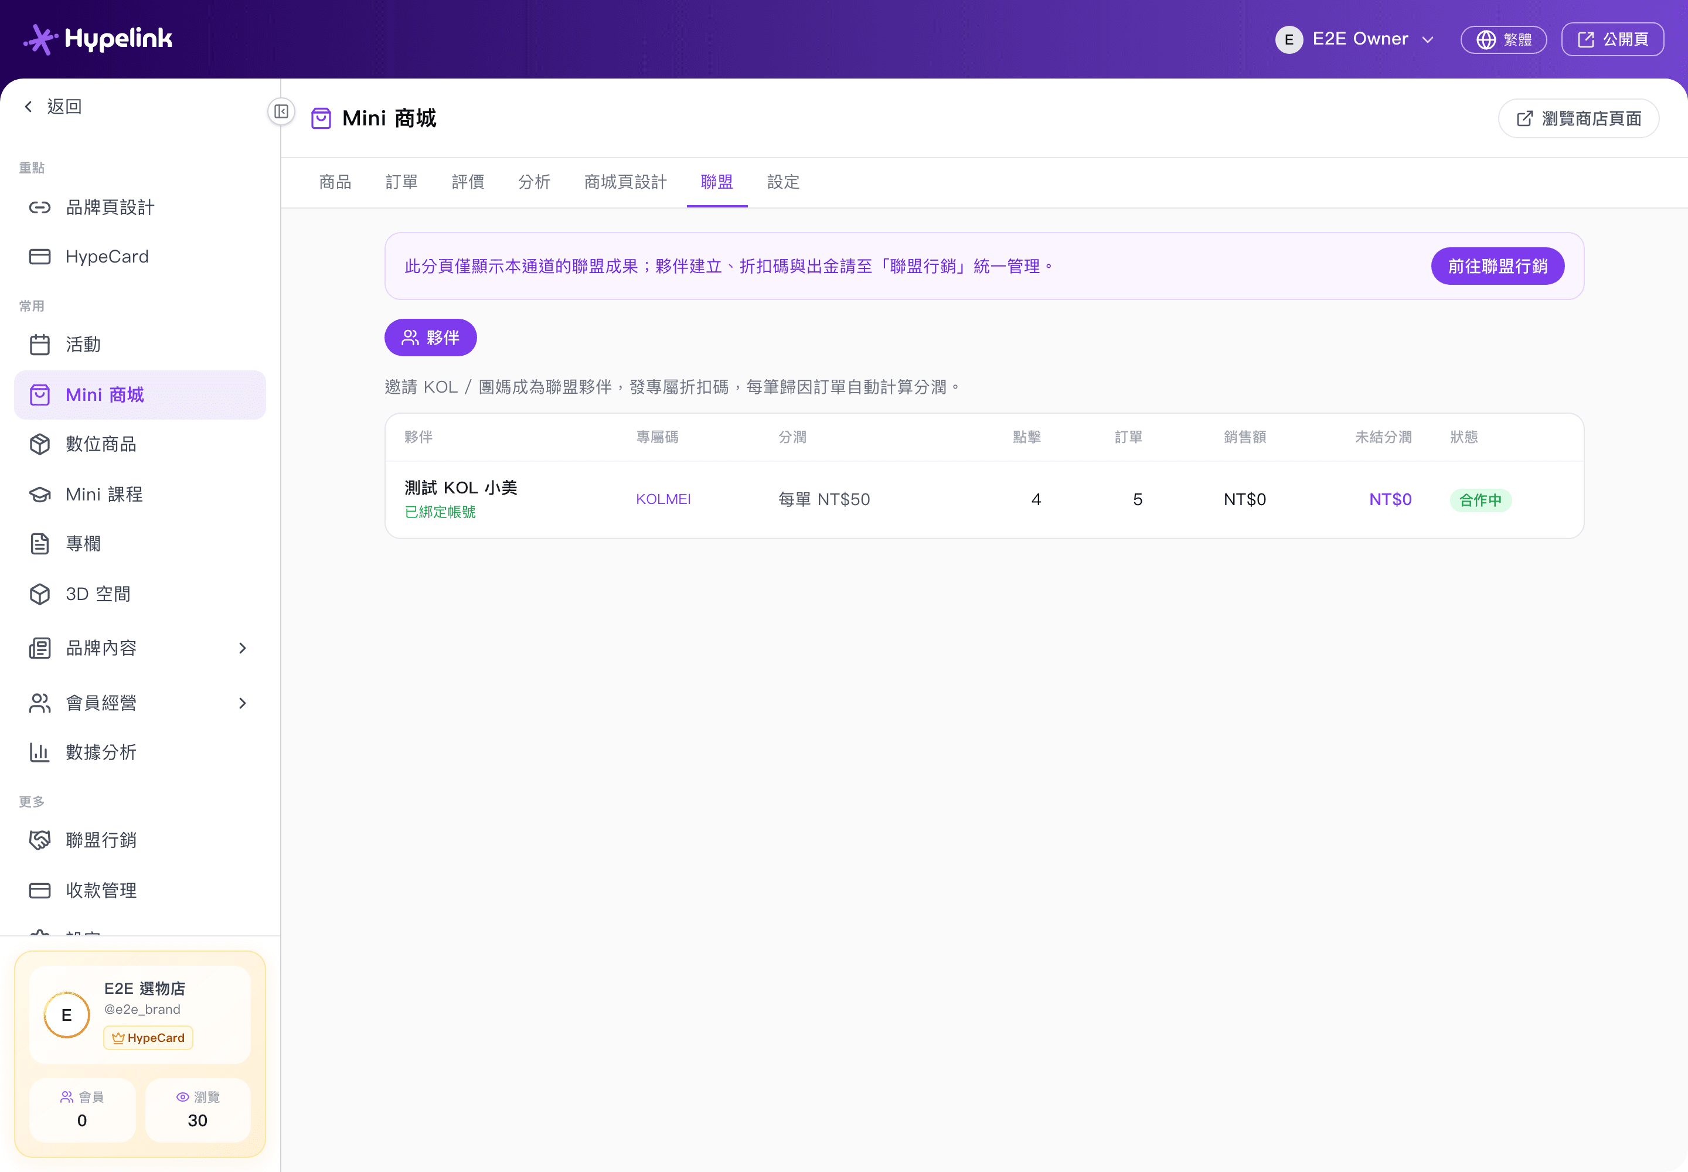This screenshot has width=1688, height=1172.
Task: Click 瀏覽商店頁面 button
Action: point(1578,118)
